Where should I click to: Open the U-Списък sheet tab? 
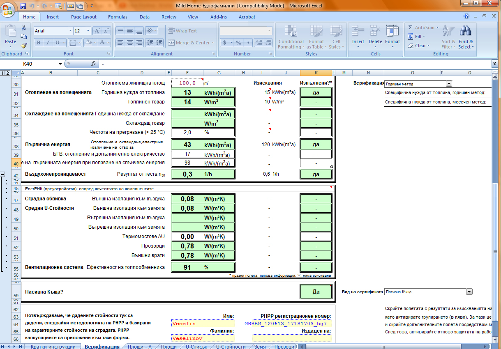[197, 347]
